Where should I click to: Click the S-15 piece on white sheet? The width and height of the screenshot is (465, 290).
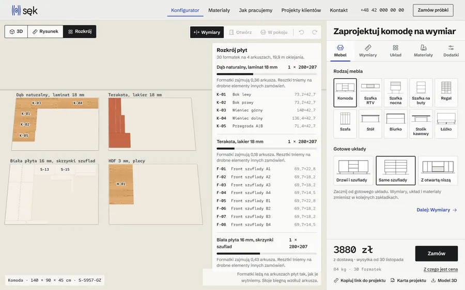point(65,169)
